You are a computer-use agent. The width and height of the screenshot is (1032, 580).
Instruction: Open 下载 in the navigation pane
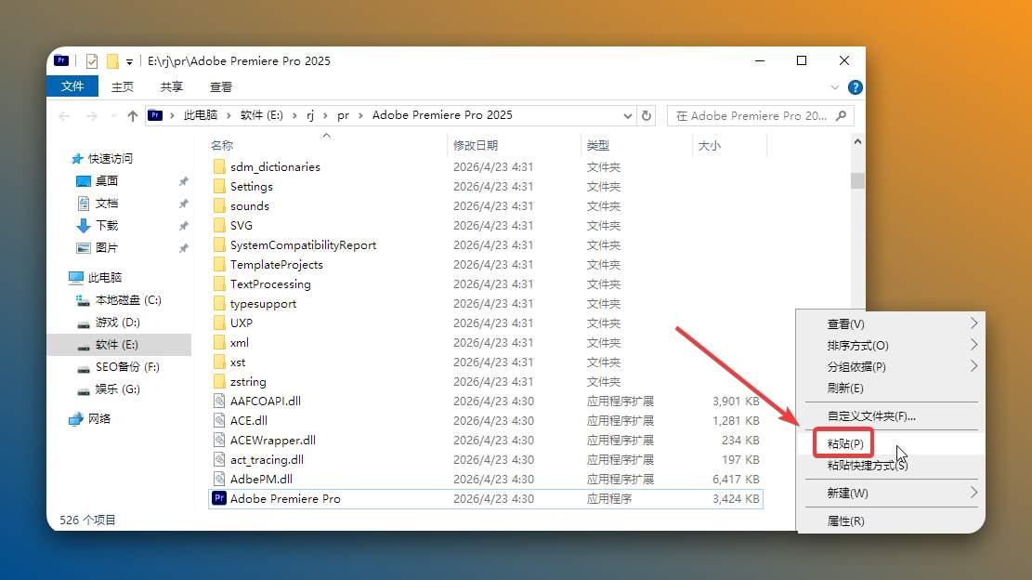pos(107,226)
